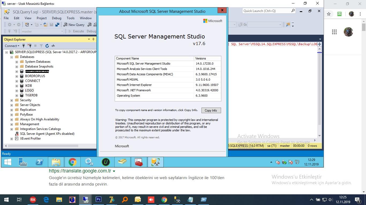366x205 pixels.
Task: Open Photoshop from the local taskbar
Action: pyautogui.click(x=99, y=199)
